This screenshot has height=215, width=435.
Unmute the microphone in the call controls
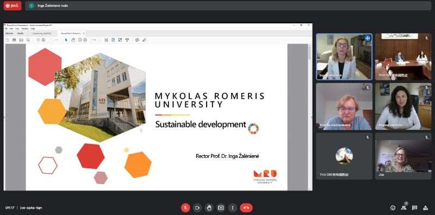click(185, 207)
